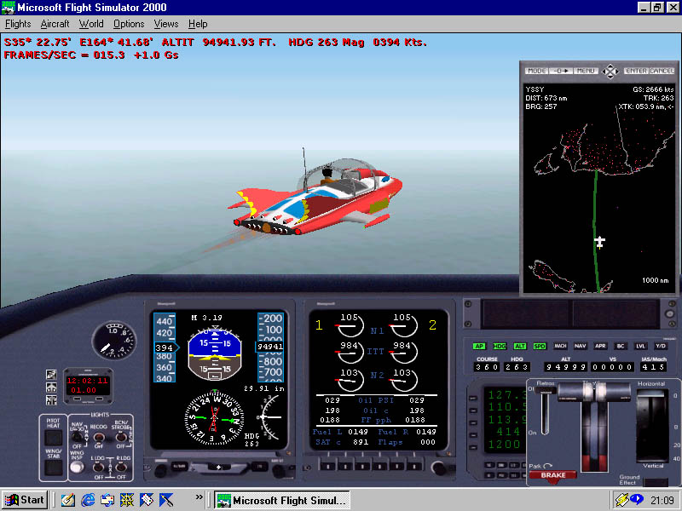Click the twin throttle levers

[594, 393]
